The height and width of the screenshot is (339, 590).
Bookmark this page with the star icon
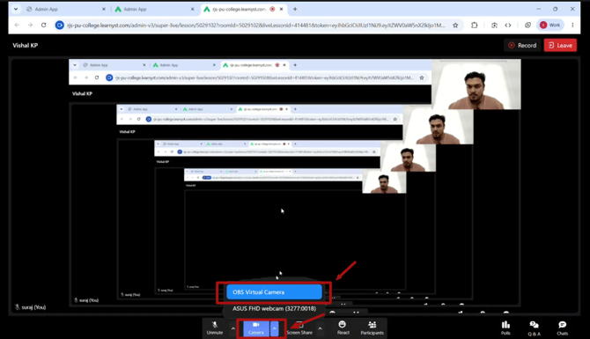[455, 26]
